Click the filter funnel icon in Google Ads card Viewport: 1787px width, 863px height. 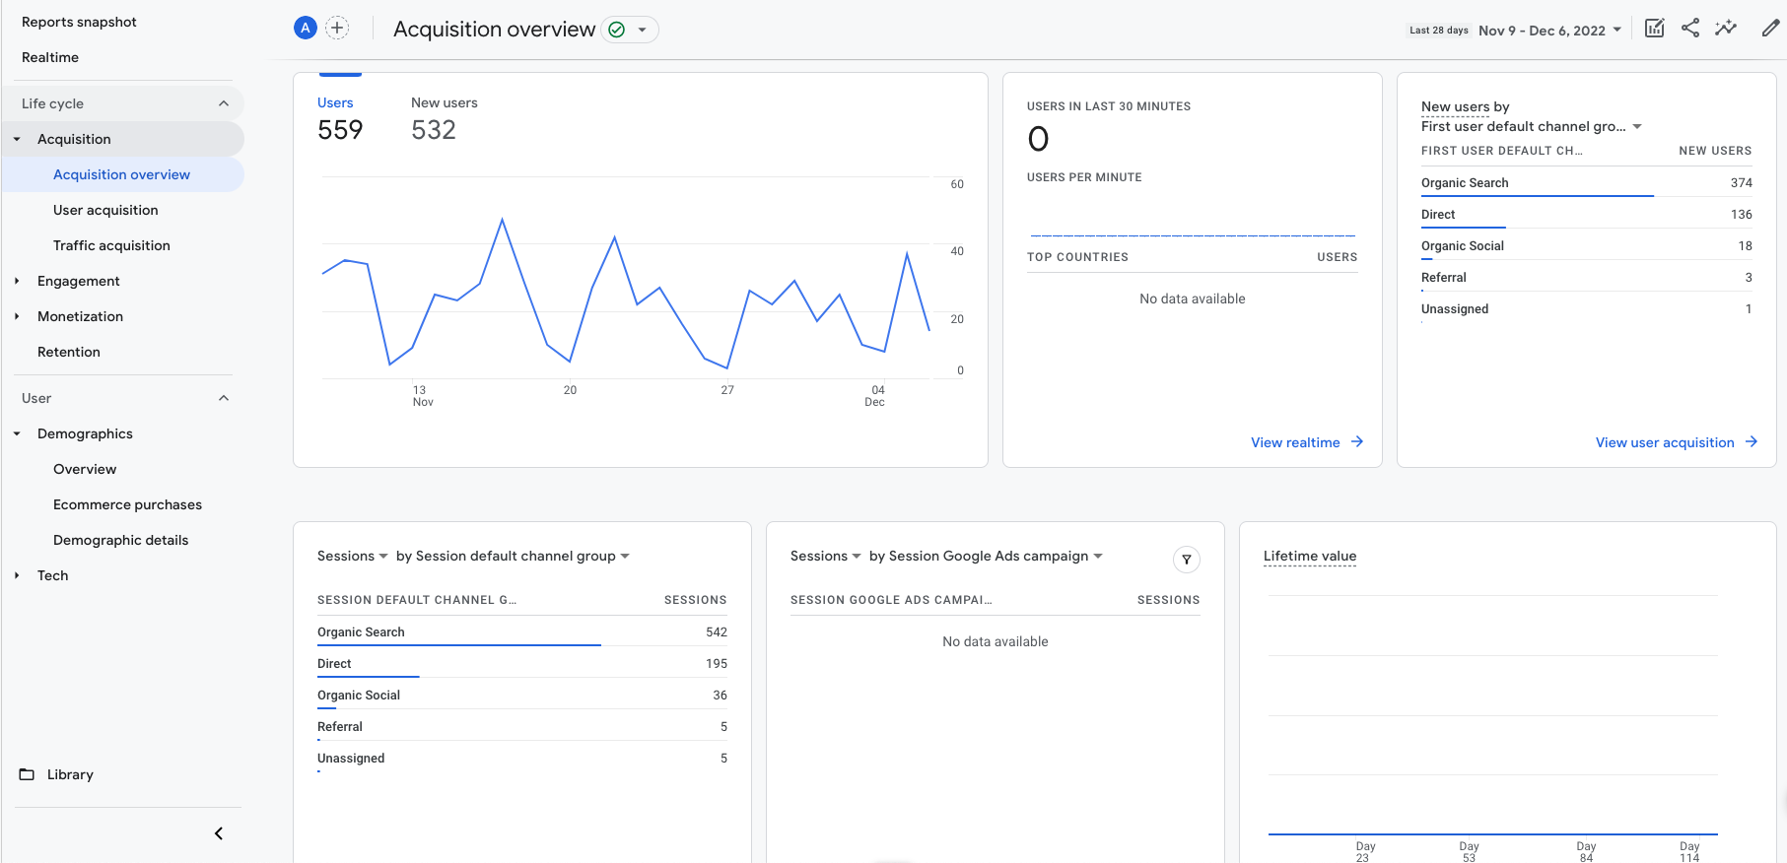click(x=1187, y=560)
